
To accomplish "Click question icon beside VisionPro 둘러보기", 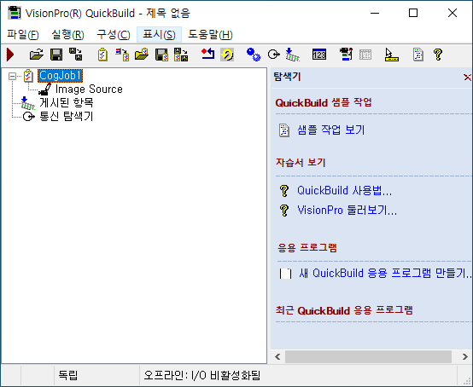I will click(284, 211).
